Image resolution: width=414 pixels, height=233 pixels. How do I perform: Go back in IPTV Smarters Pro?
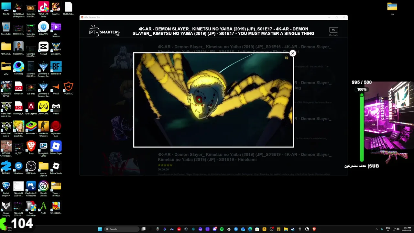point(333,31)
